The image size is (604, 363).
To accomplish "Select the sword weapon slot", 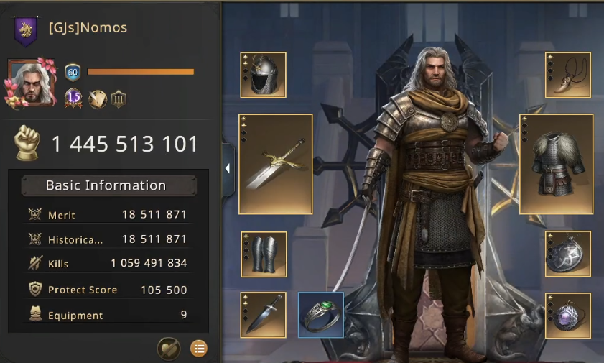I will [275, 164].
